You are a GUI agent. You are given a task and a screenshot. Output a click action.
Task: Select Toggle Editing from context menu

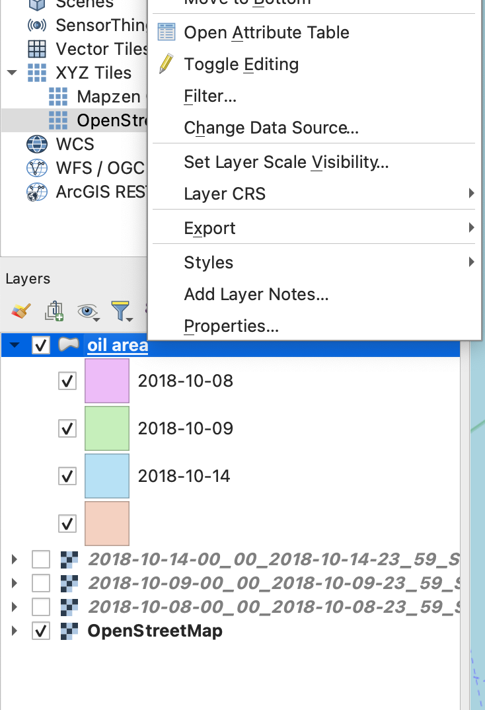(241, 64)
